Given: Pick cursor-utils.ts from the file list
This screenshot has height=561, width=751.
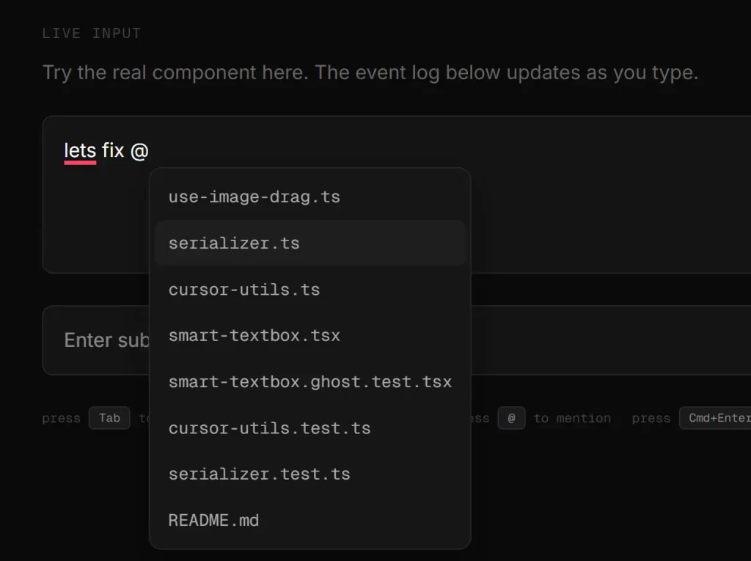Looking at the screenshot, I should click(x=244, y=289).
